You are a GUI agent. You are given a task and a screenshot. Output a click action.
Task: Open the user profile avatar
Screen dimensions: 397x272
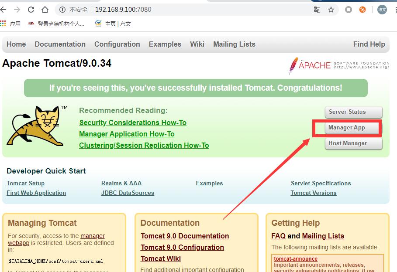[x=382, y=10]
